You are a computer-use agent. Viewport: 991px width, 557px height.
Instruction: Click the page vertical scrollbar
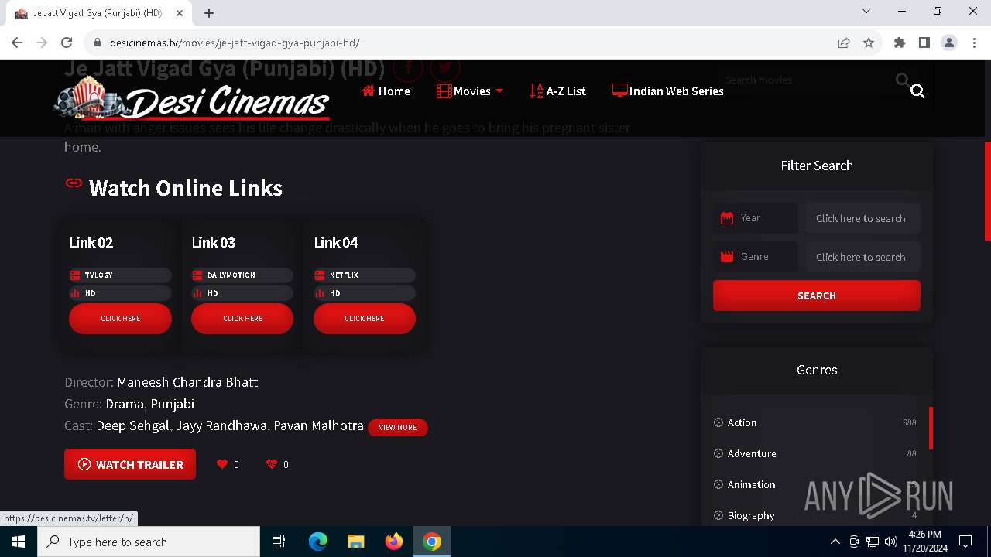coord(987,191)
